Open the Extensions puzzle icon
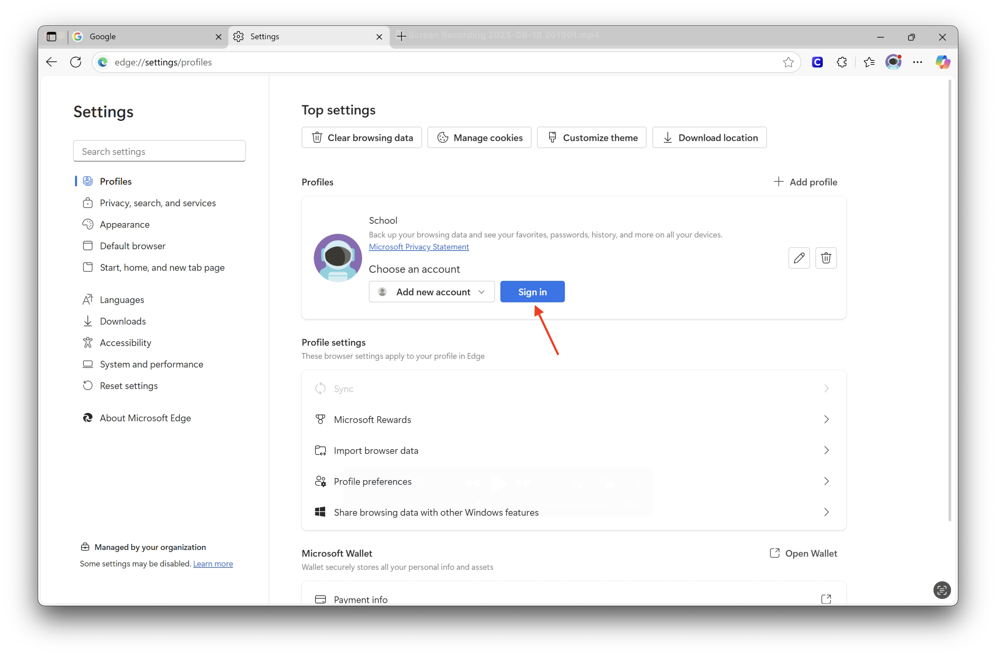The image size is (996, 656). pyautogui.click(x=841, y=62)
